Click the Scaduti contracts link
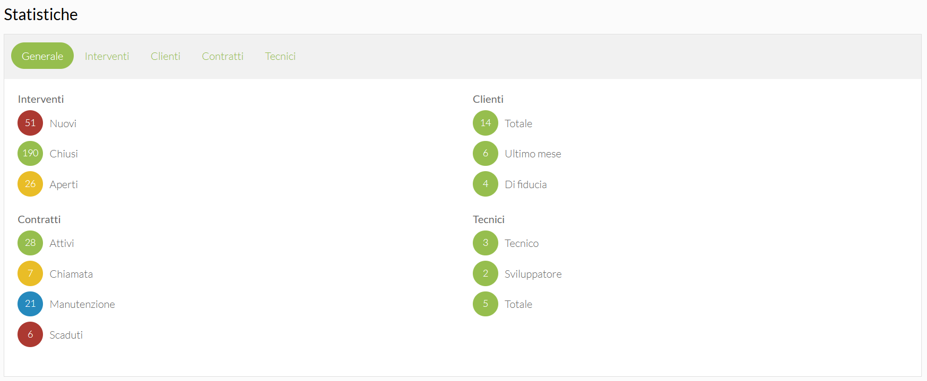The width and height of the screenshot is (927, 381). click(x=66, y=335)
